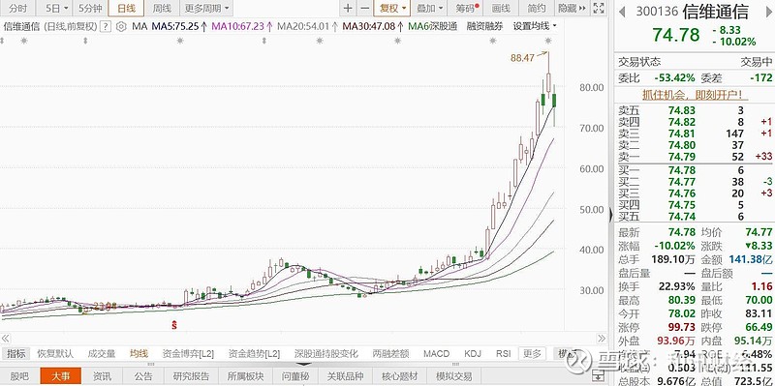The image size is (775, 386).
Task: Open 所属板块 tab
Action: click(246, 376)
